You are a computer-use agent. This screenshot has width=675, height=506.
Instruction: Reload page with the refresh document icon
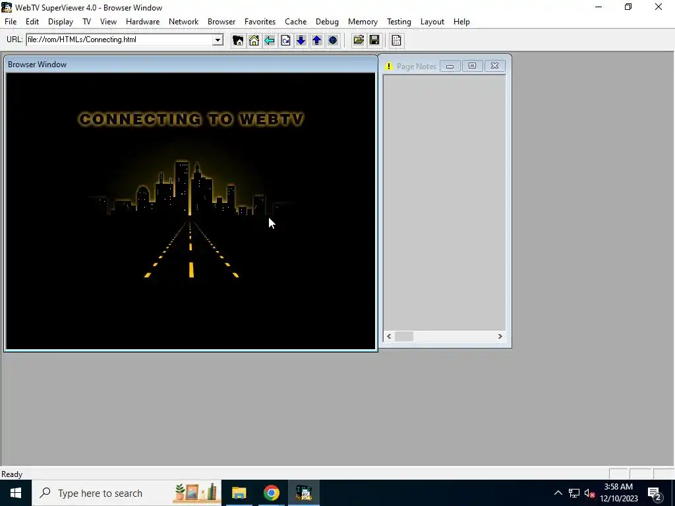(x=285, y=40)
